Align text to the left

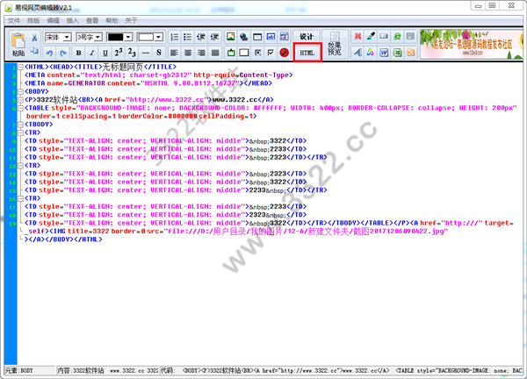(x=174, y=53)
